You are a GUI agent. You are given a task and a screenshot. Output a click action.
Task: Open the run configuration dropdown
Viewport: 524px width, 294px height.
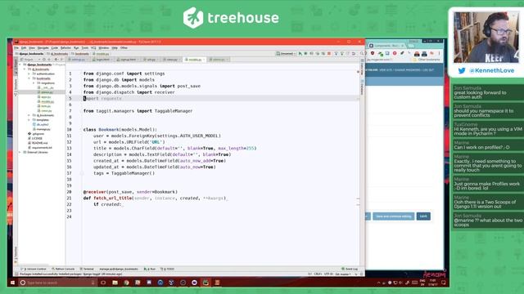click(x=286, y=54)
